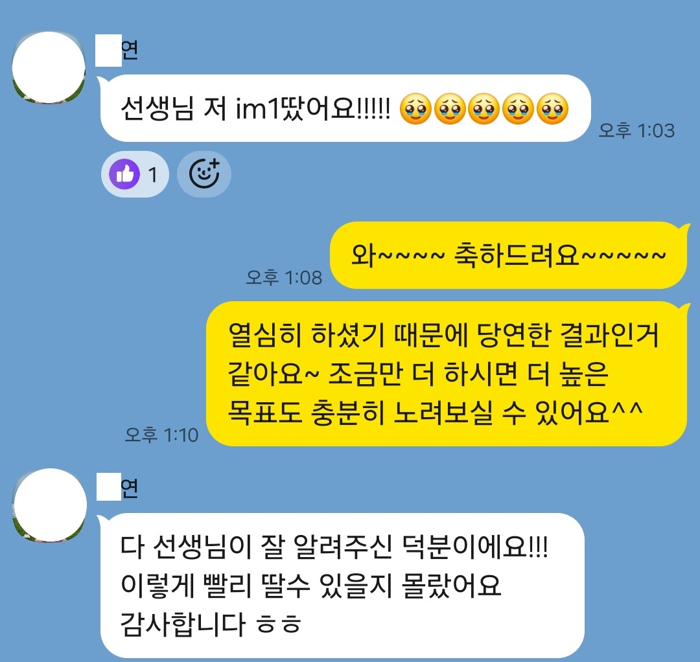Select the white bubble "선생님 저 im1땄어요"
Screen dimensions: 700x662
pyautogui.click(x=345, y=108)
